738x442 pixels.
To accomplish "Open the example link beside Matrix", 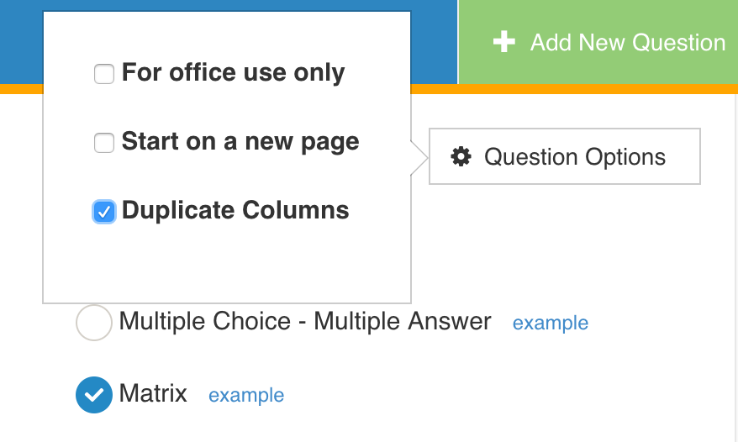I will point(246,395).
